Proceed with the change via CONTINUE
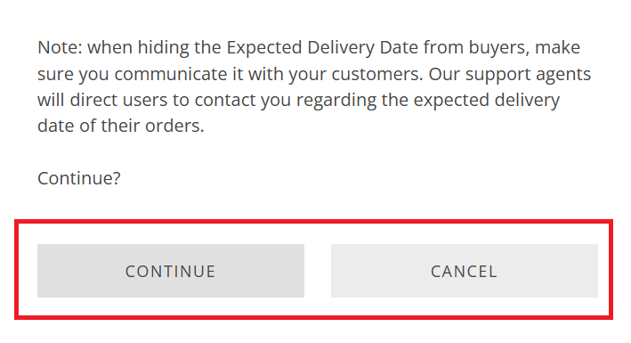 (171, 271)
